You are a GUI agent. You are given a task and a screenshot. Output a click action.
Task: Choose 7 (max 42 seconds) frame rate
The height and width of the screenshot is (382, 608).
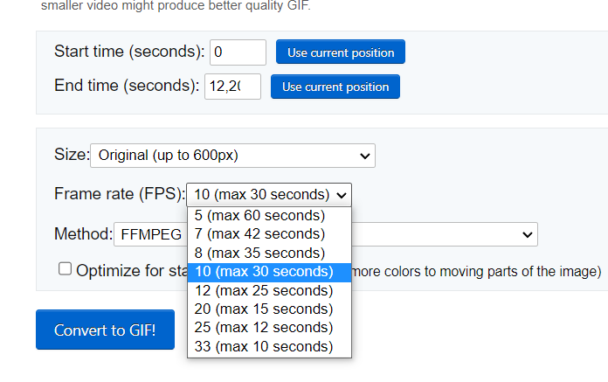click(259, 233)
